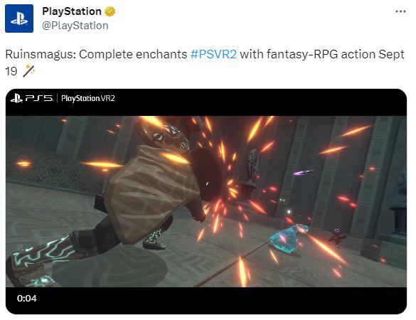Click the PlayStation display name
Image resolution: width=416 pixels, height=320 pixels.
point(72,11)
